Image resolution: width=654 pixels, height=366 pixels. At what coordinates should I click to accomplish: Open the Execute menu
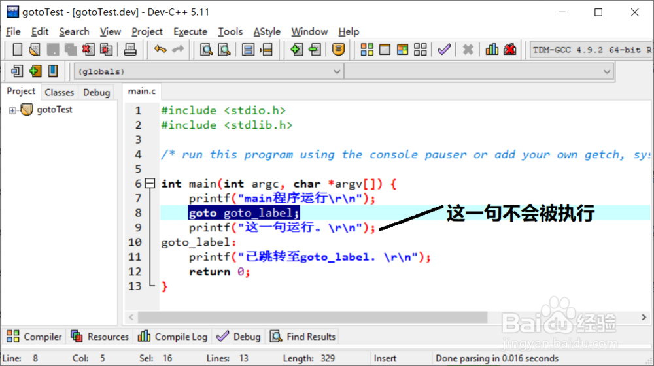pos(190,31)
